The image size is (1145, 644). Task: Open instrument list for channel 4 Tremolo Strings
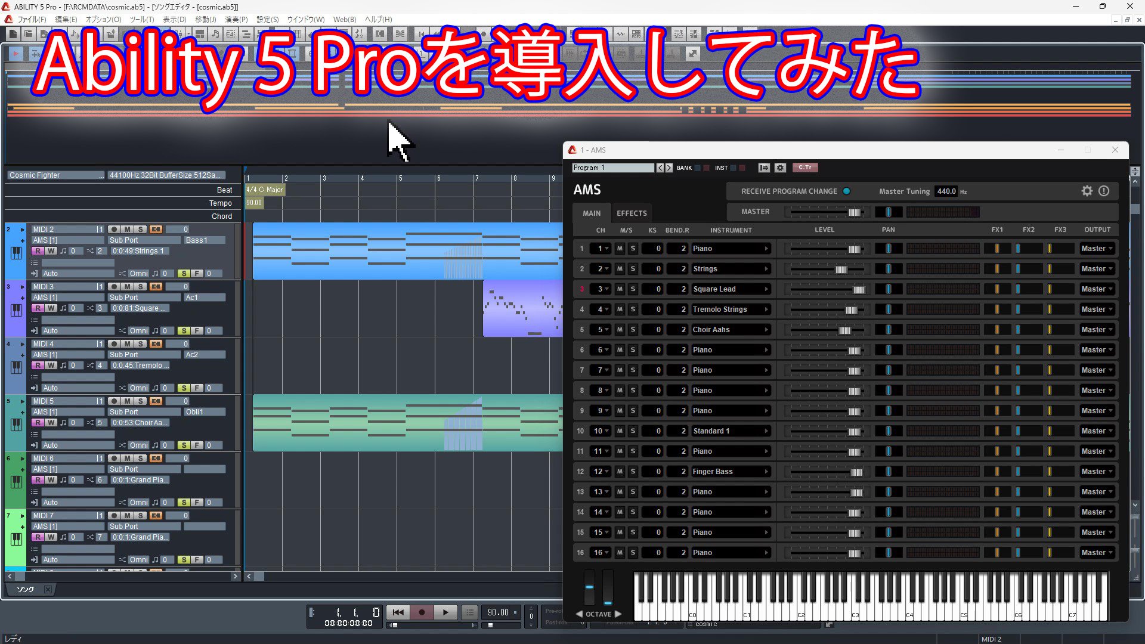(x=731, y=309)
